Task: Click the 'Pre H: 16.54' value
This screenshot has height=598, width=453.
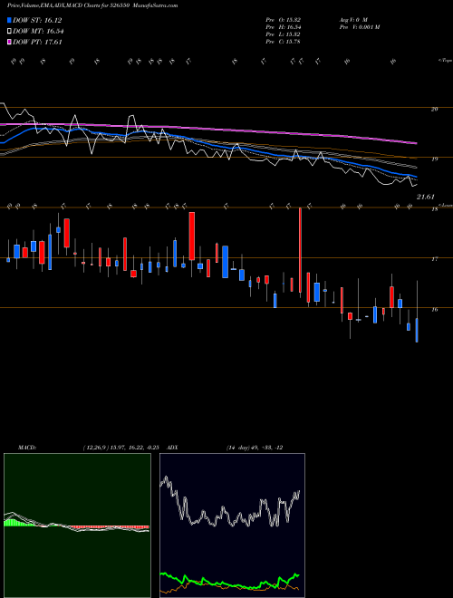Action: coord(284,27)
